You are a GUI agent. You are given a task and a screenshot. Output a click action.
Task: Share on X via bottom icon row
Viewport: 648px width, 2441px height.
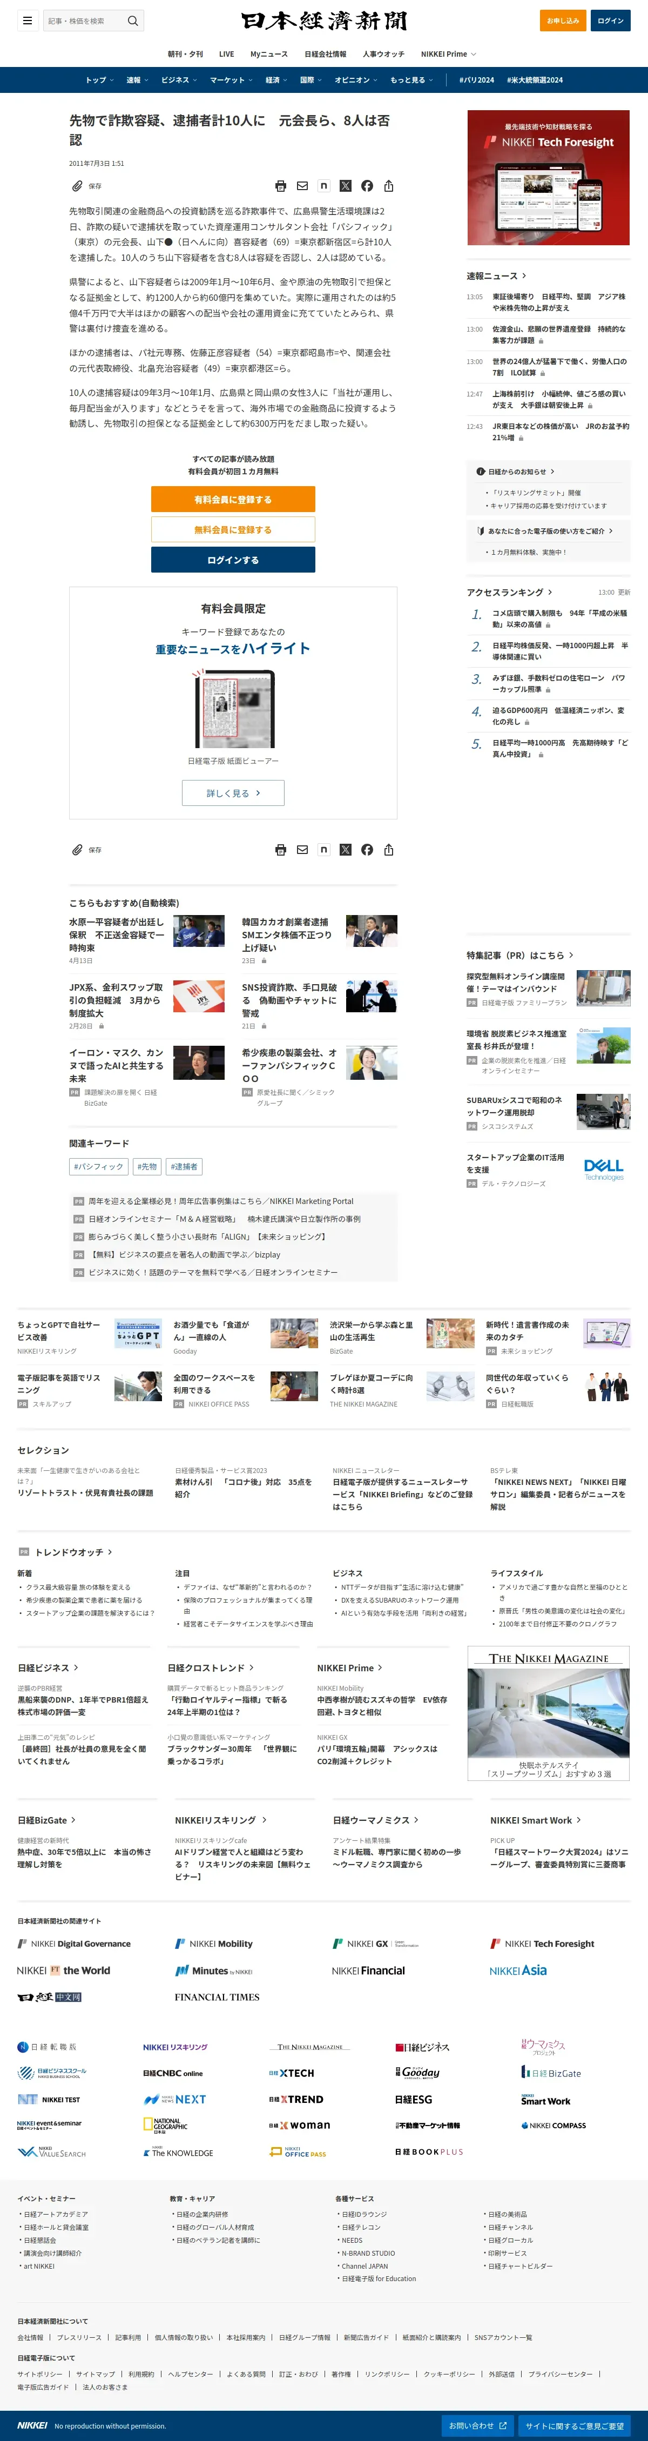(345, 850)
